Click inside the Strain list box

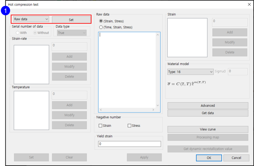[x=187, y=38]
